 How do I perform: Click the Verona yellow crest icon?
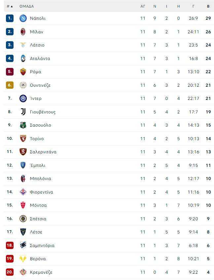(23, 259)
